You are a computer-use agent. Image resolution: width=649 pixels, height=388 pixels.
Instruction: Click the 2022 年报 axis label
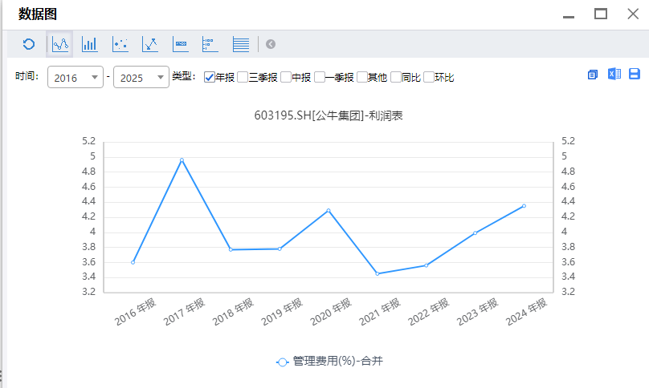428,312
